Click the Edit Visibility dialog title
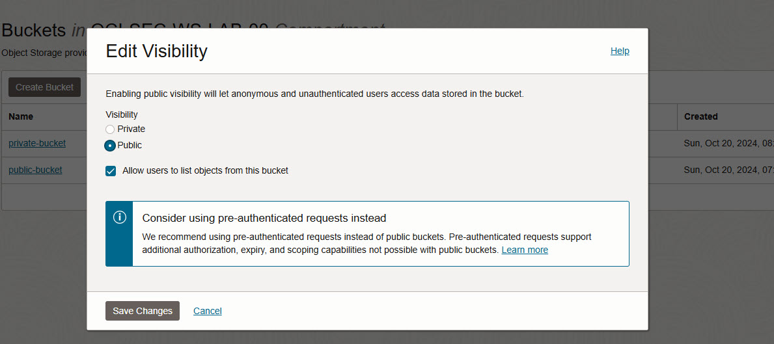 [x=156, y=51]
